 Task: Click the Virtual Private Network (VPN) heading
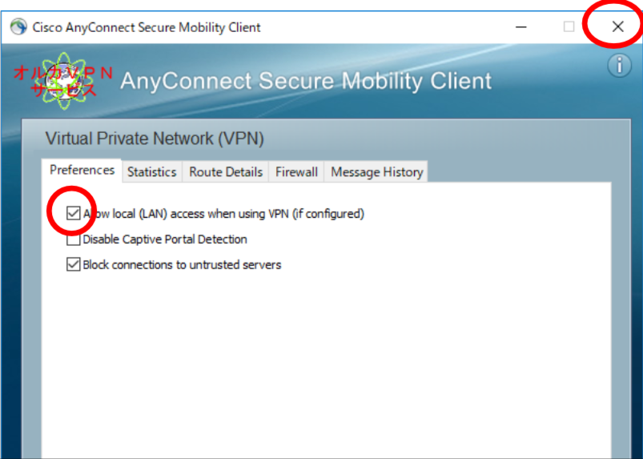[155, 139]
